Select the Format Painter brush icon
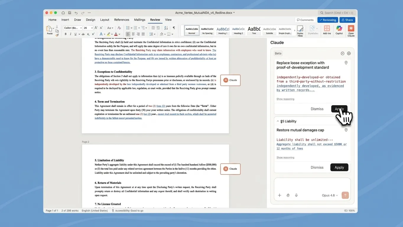Image resolution: width=403 pixels, height=227 pixels. click(x=57, y=35)
